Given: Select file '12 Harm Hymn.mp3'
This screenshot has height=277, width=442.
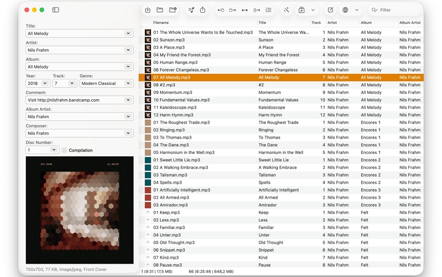Looking at the screenshot, I should pos(173,115).
